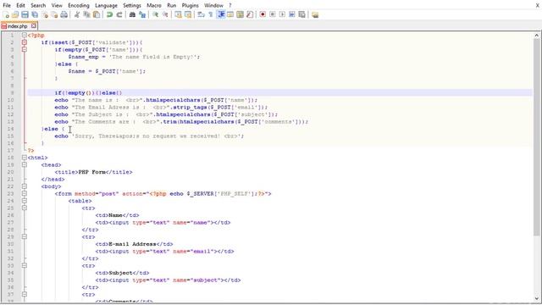
Task: Click the Play recorded macro icon
Action: pos(282,14)
